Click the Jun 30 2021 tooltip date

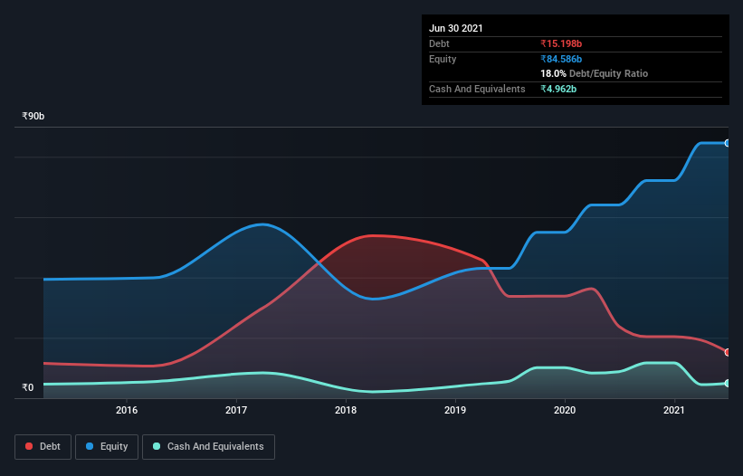tap(456, 28)
